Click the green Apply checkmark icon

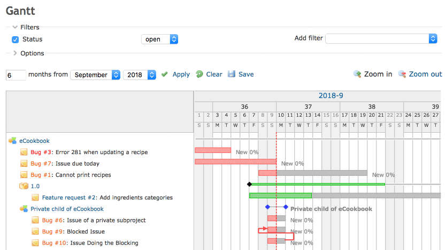pyautogui.click(x=165, y=75)
